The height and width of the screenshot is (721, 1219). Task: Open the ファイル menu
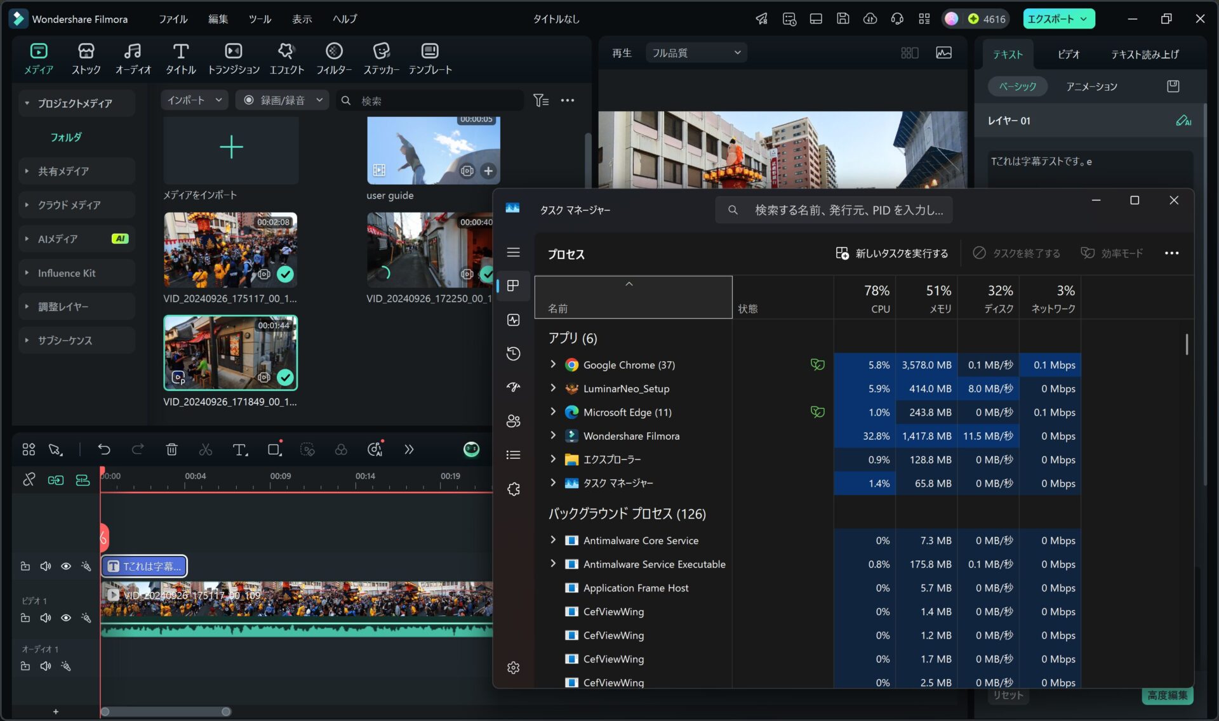point(173,19)
